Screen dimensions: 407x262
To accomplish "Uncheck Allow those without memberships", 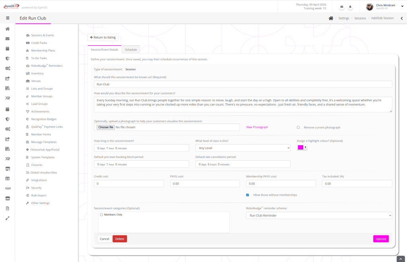I will [x=248, y=195].
